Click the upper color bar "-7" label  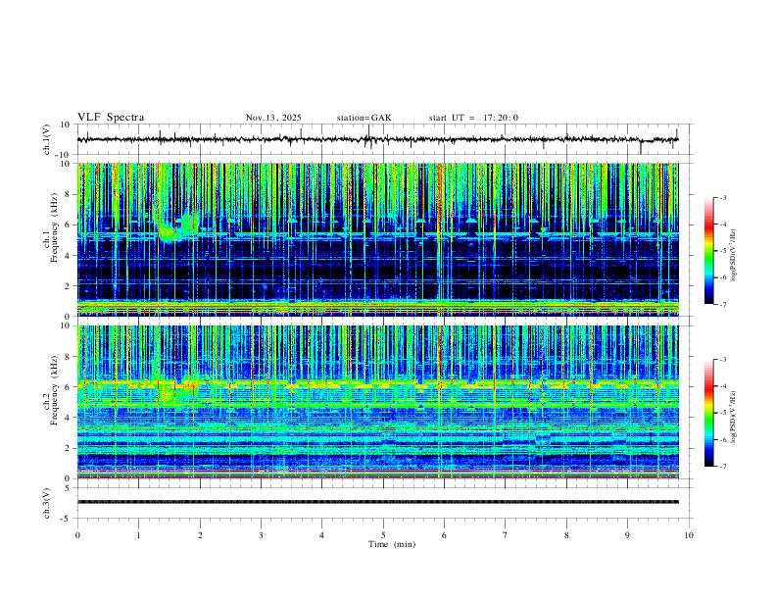pos(722,304)
